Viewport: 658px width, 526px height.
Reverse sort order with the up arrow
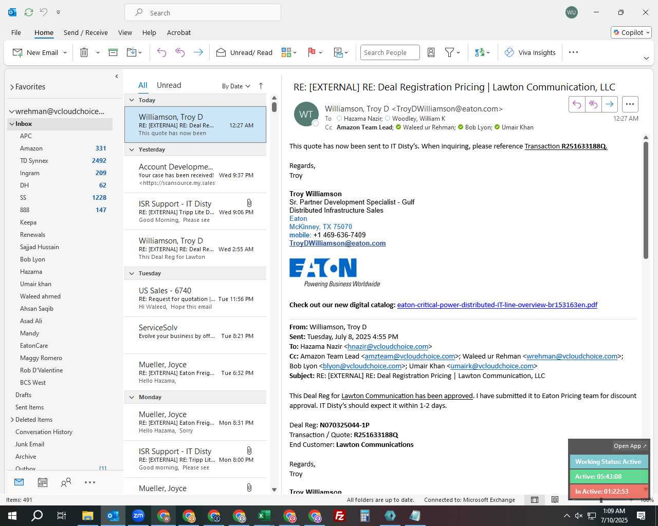click(261, 86)
